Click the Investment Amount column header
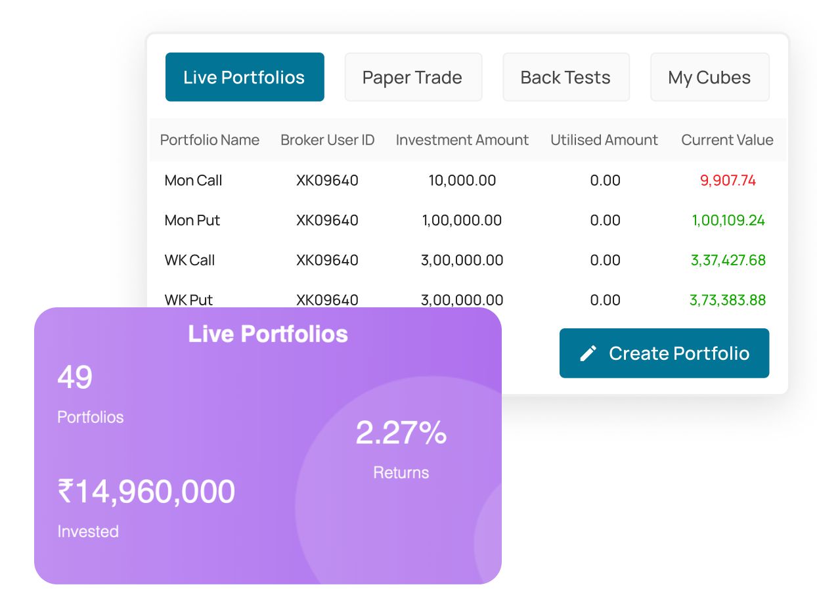The height and width of the screenshot is (612, 817). [462, 140]
